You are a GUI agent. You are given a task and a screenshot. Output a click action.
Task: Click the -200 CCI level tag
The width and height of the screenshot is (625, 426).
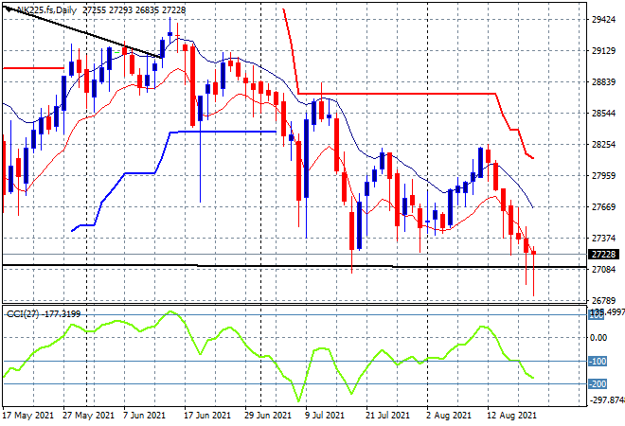click(598, 384)
